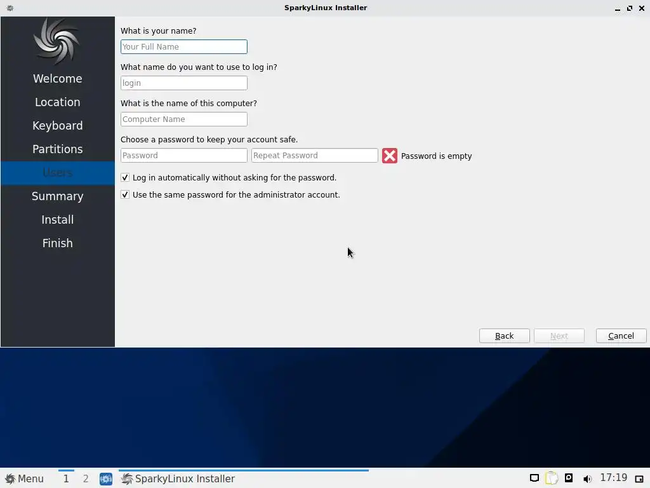
Task: Click 'What is your name?' label
Action: [x=158, y=30]
